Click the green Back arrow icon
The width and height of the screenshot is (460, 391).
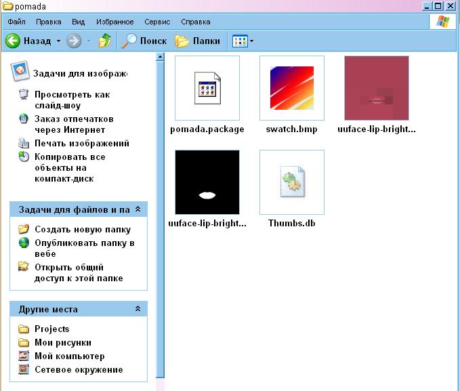pyautogui.click(x=13, y=41)
